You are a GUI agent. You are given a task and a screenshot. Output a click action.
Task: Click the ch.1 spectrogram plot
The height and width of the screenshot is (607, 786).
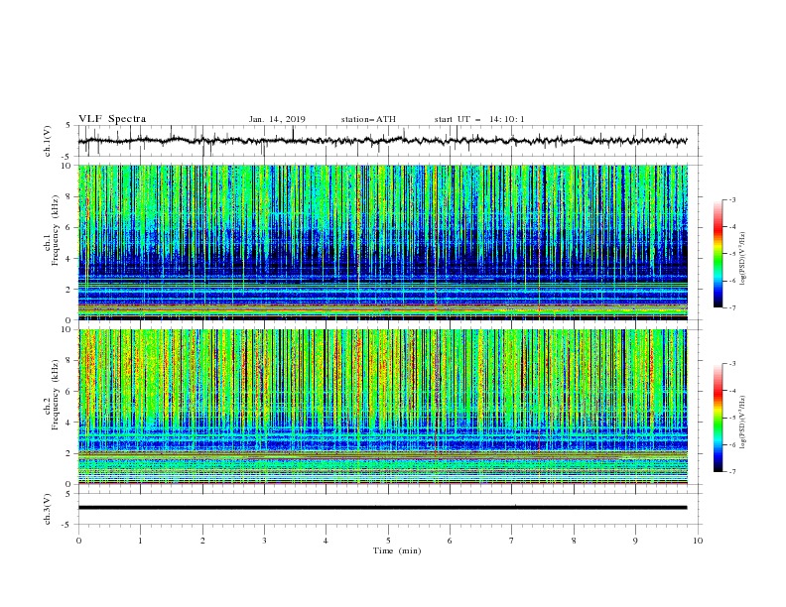pyautogui.click(x=382, y=242)
